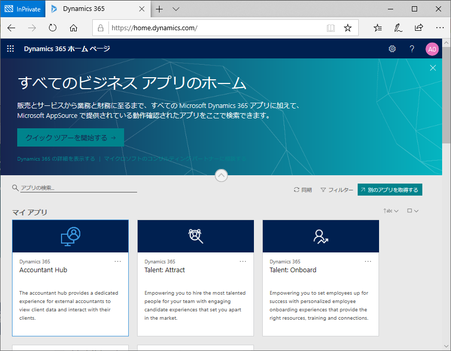Screen dimensions: 451x351
Task: Click 別のアプリを取得する button
Action: click(x=389, y=190)
